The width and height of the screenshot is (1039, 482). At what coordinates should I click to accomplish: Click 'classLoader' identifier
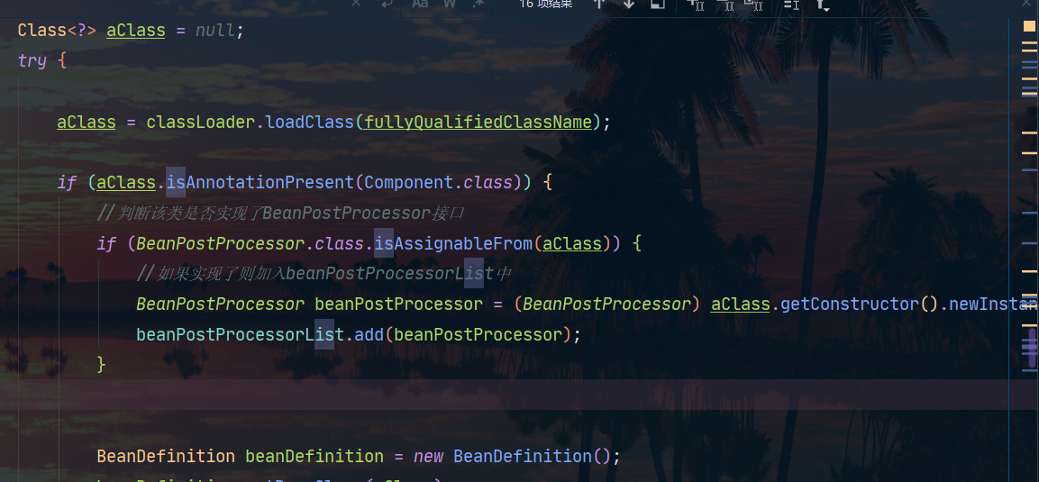pos(201,122)
